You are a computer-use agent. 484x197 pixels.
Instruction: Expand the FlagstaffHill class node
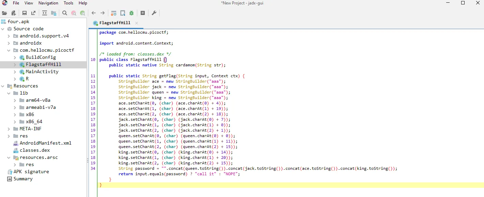click(x=15, y=65)
